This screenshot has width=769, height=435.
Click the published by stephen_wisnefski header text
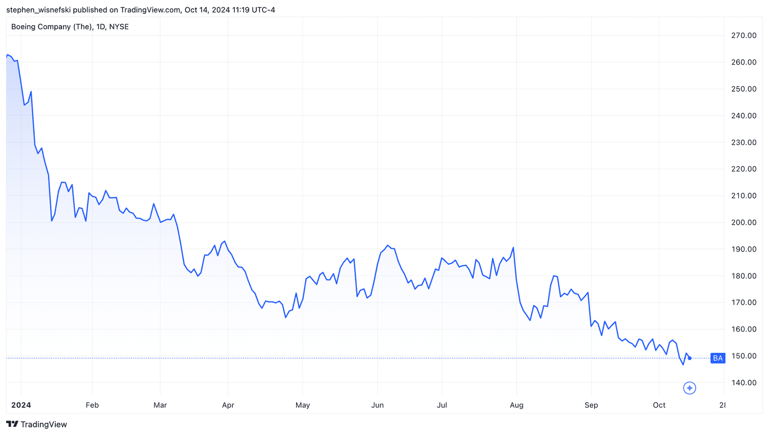click(x=140, y=10)
